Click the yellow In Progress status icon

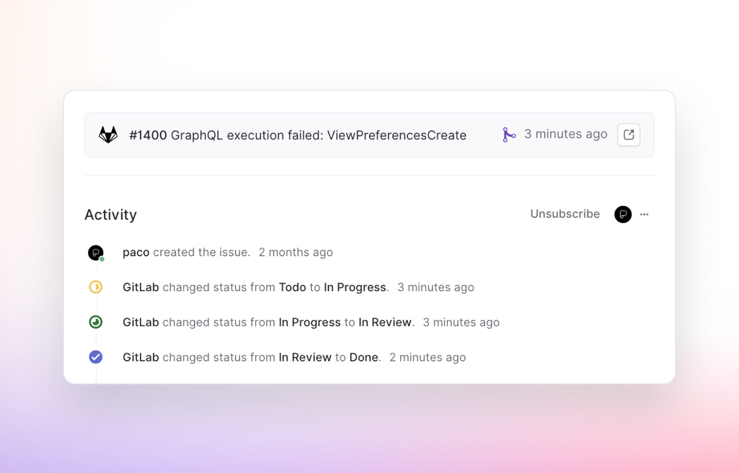point(96,287)
